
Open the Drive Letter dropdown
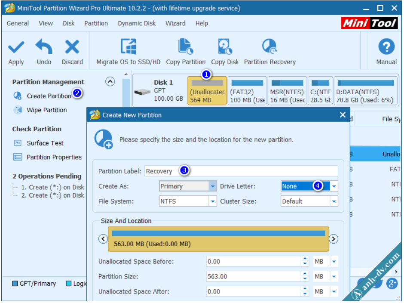point(334,186)
